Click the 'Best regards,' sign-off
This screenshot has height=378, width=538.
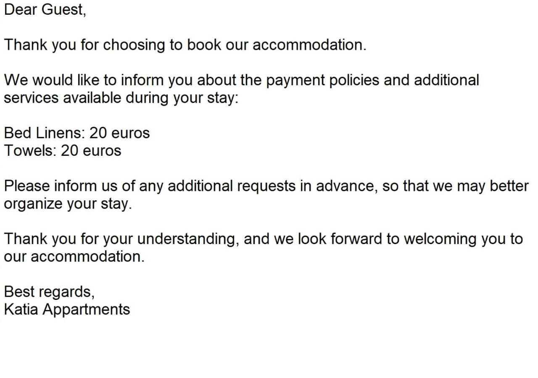tap(49, 291)
